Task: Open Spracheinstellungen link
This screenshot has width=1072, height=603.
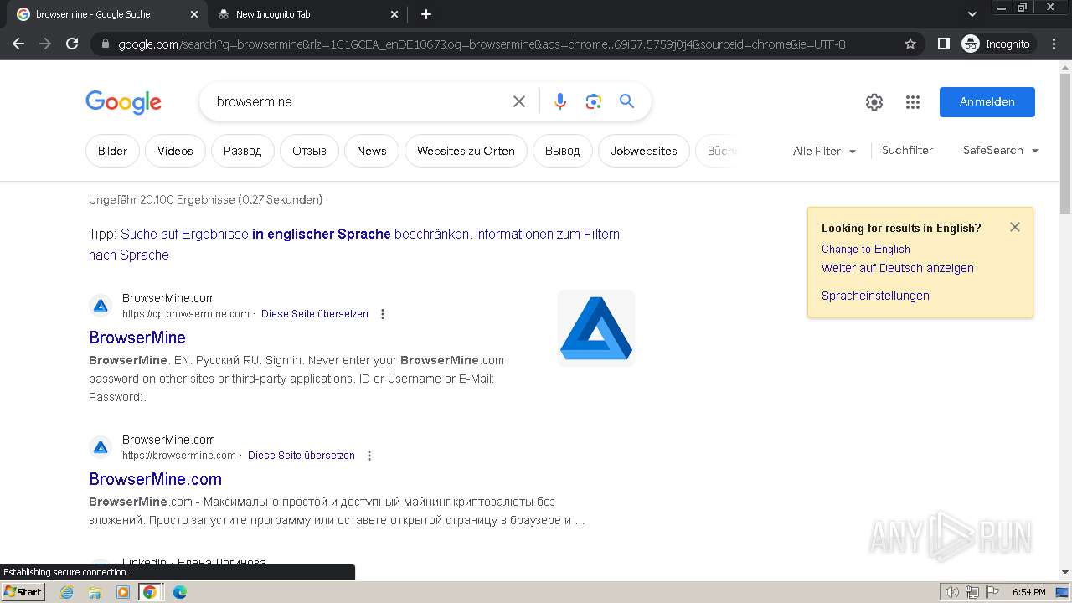Action: pyautogui.click(x=875, y=296)
